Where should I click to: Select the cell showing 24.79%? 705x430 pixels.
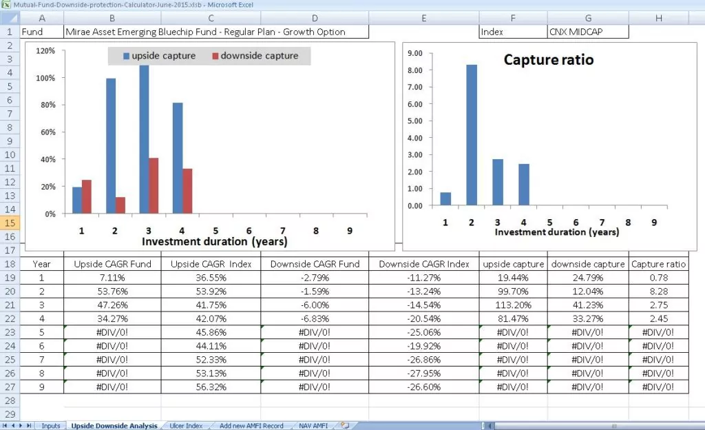pyautogui.click(x=588, y=278)
